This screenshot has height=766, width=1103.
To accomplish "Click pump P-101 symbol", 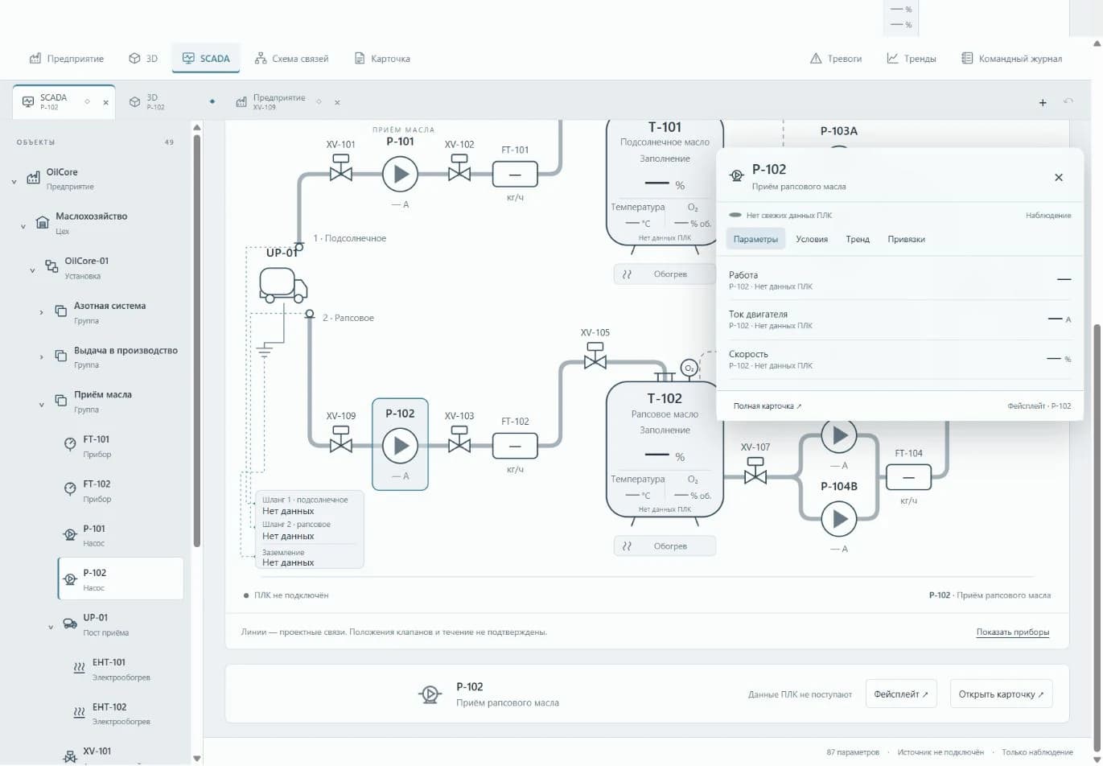I will coord(400,174).
